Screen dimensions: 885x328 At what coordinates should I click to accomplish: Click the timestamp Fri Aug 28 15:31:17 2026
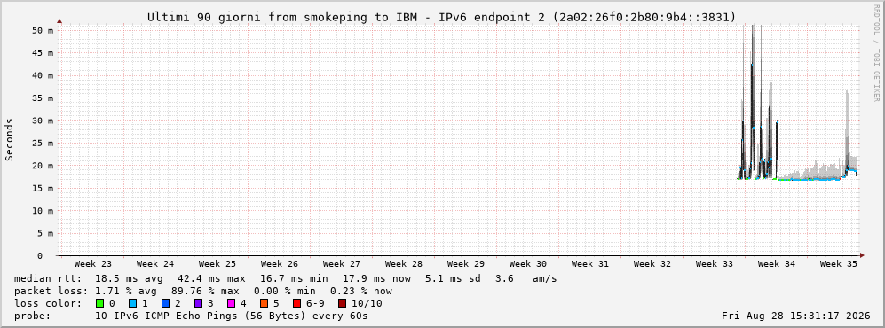(796, 316)
